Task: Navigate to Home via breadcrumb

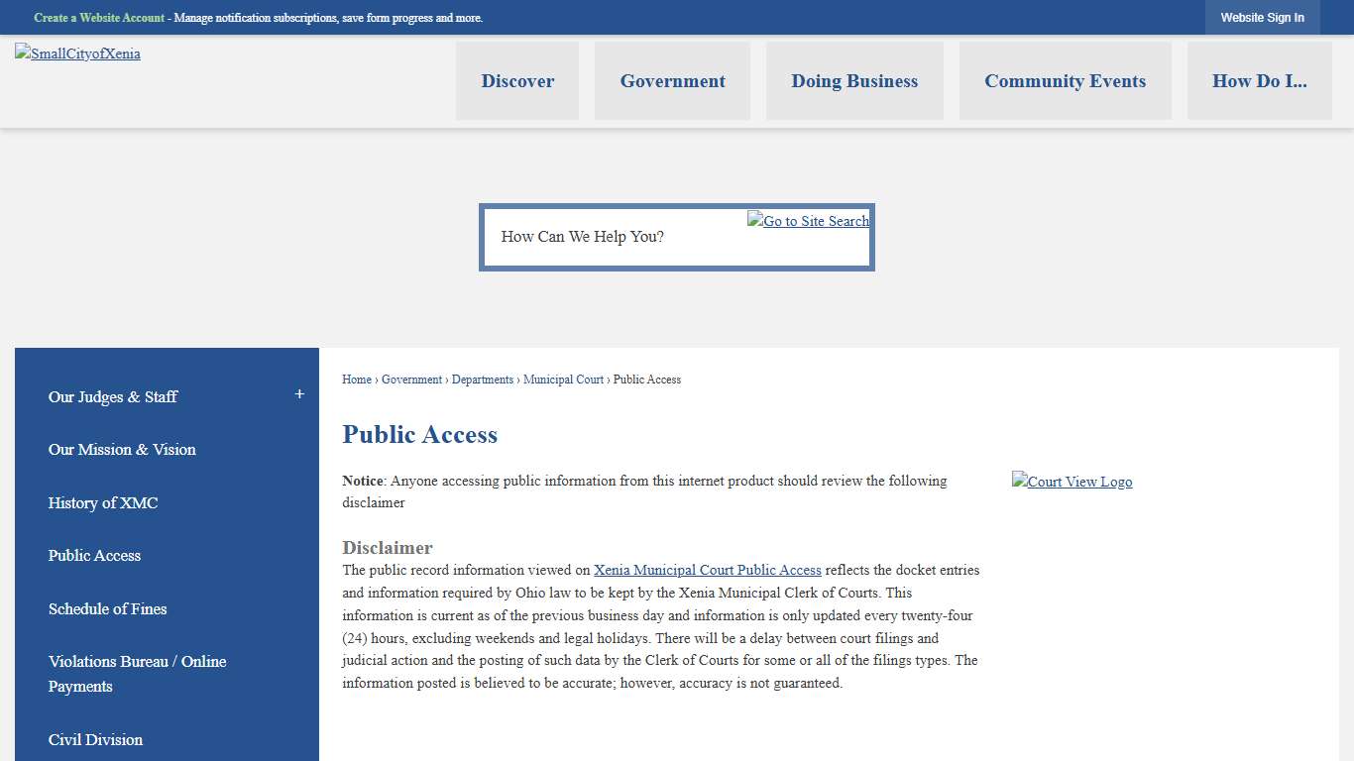Action: (356, 380)
